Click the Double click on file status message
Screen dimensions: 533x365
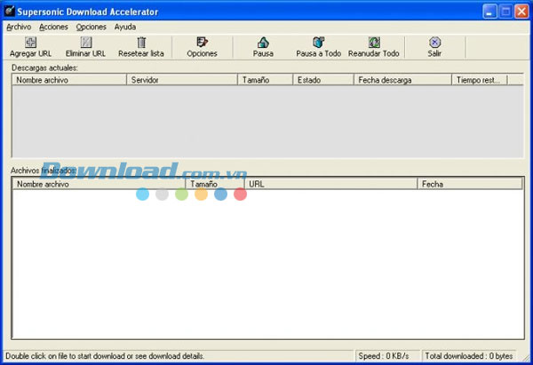tap(105, 356)
